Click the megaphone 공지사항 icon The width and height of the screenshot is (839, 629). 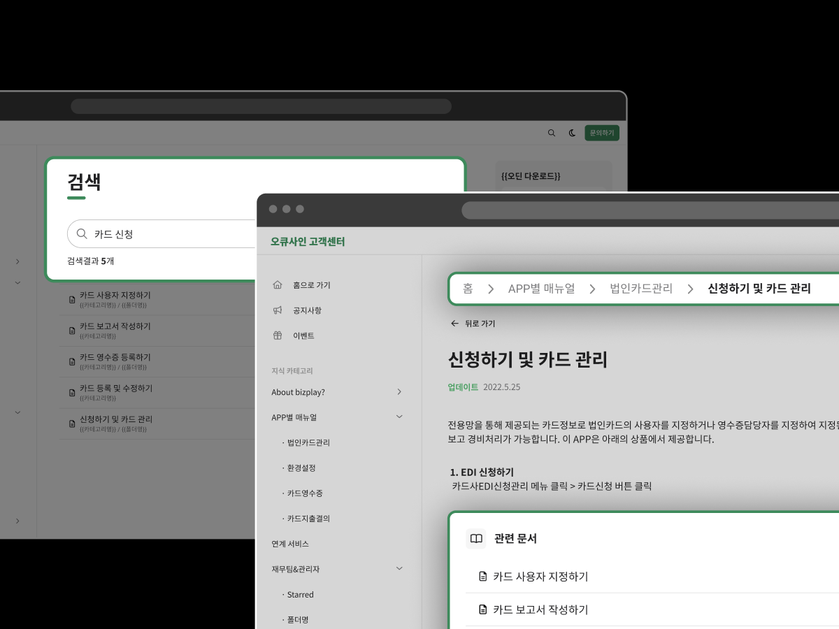278,310
